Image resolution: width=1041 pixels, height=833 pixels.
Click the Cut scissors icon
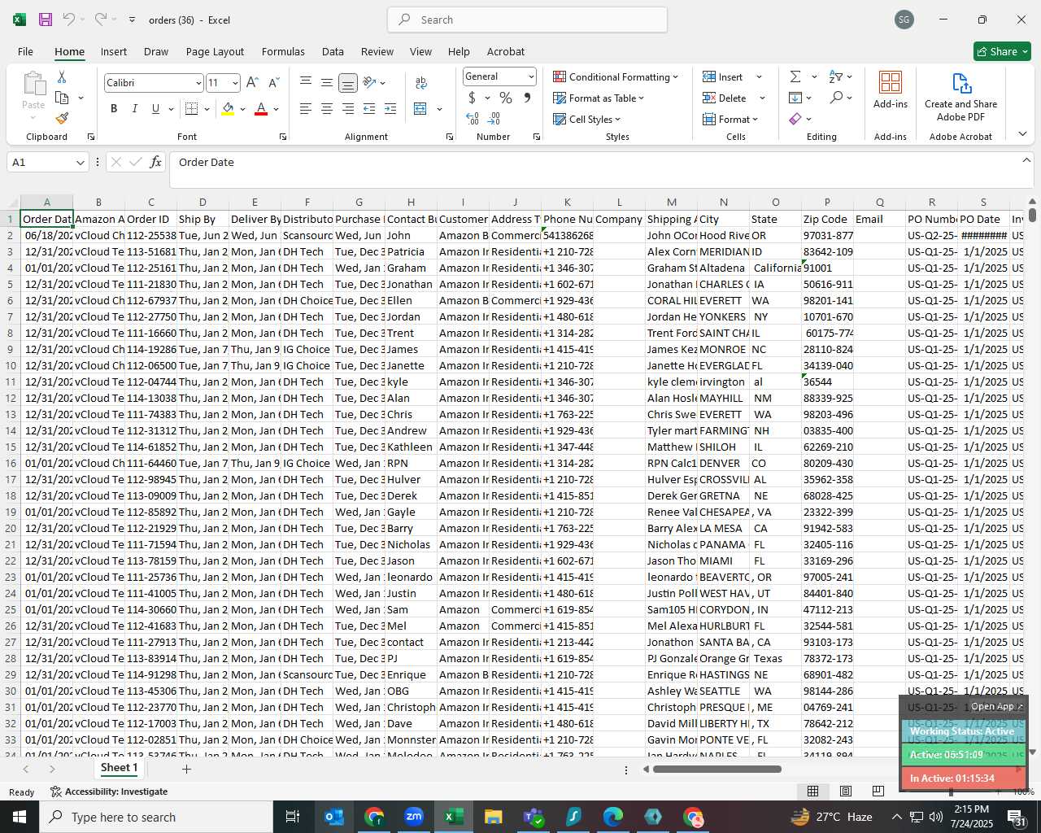click(62, 76)
